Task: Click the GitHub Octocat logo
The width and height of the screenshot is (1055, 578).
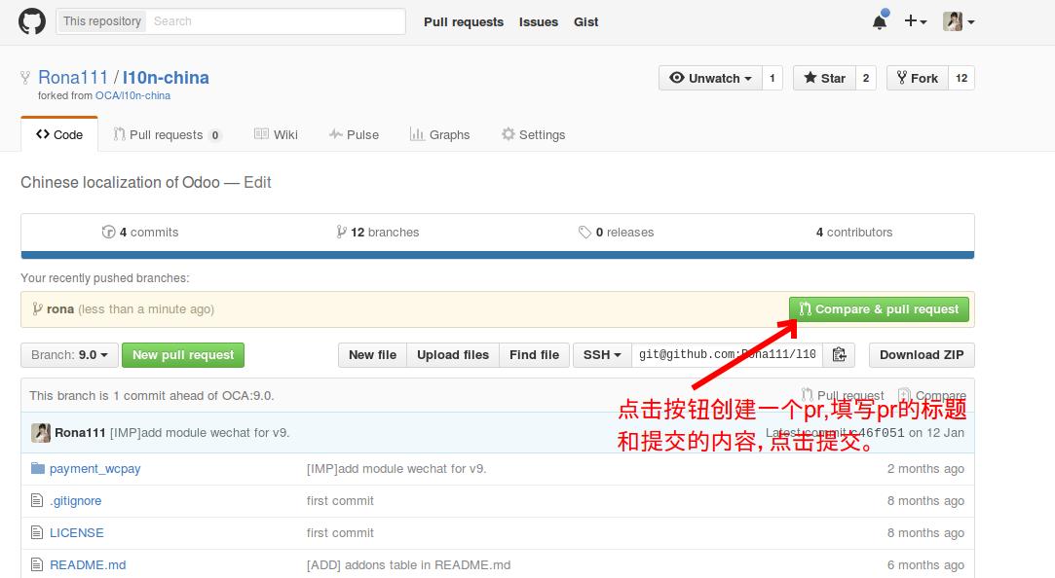Action: click(32, 21)
